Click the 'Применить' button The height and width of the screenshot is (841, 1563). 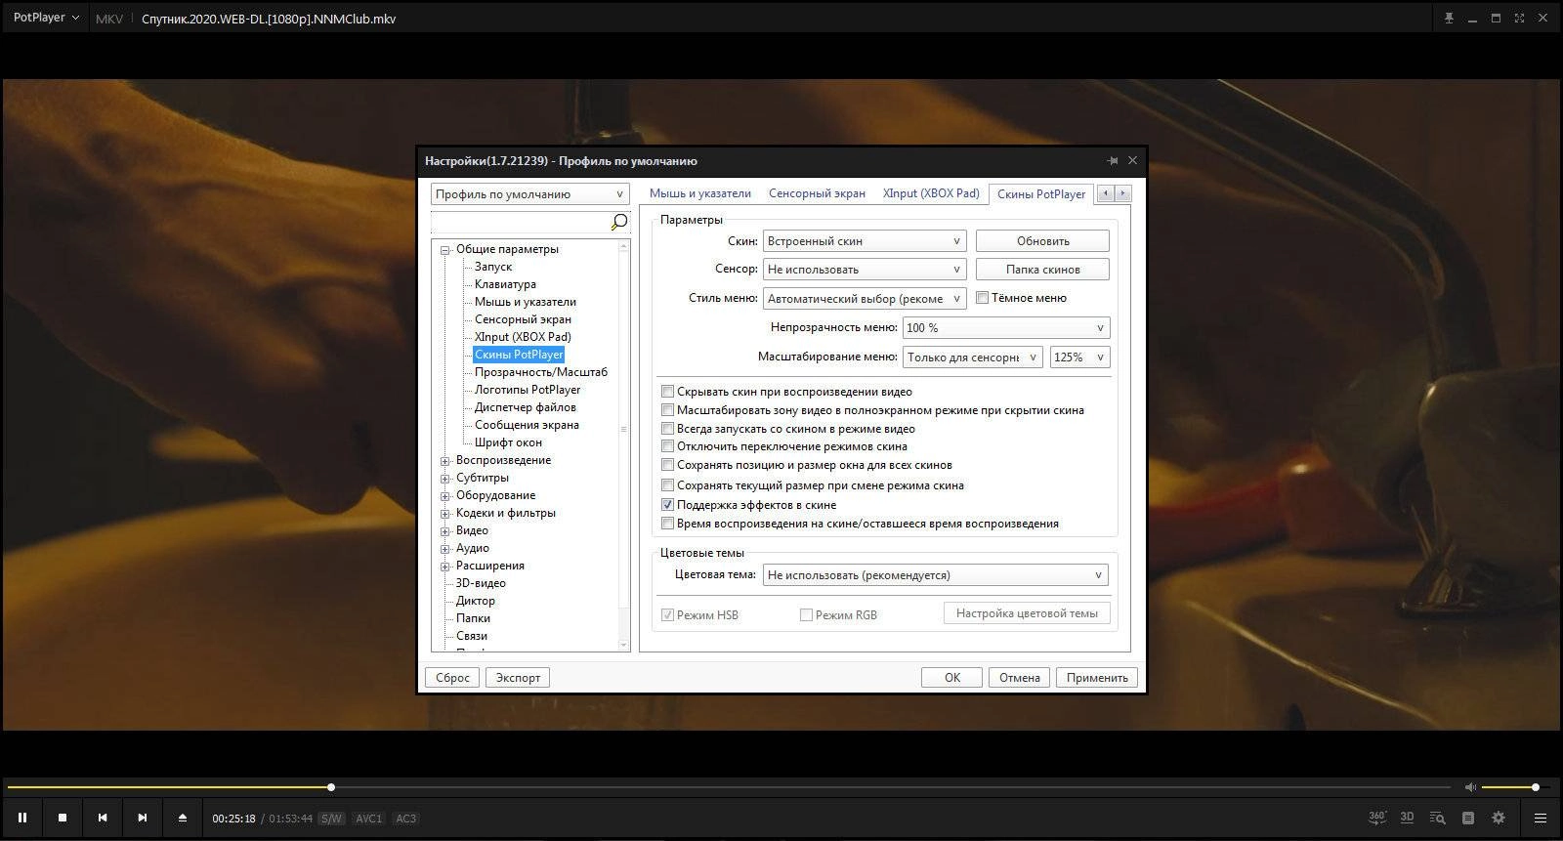tap(1097, 678)
